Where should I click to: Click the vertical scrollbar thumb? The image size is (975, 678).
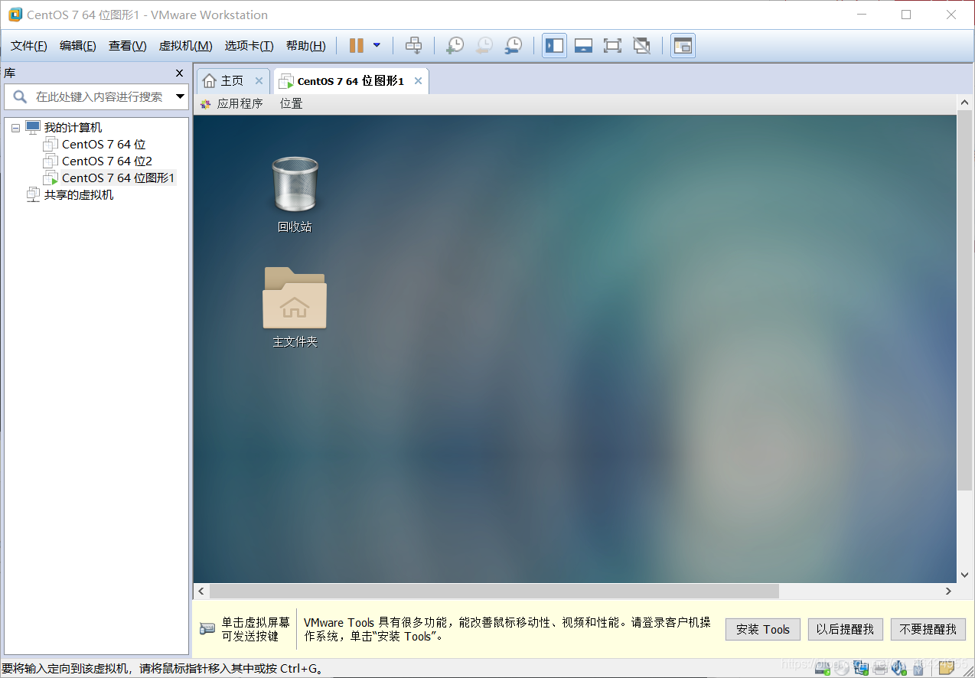click(x=964, y=301)
